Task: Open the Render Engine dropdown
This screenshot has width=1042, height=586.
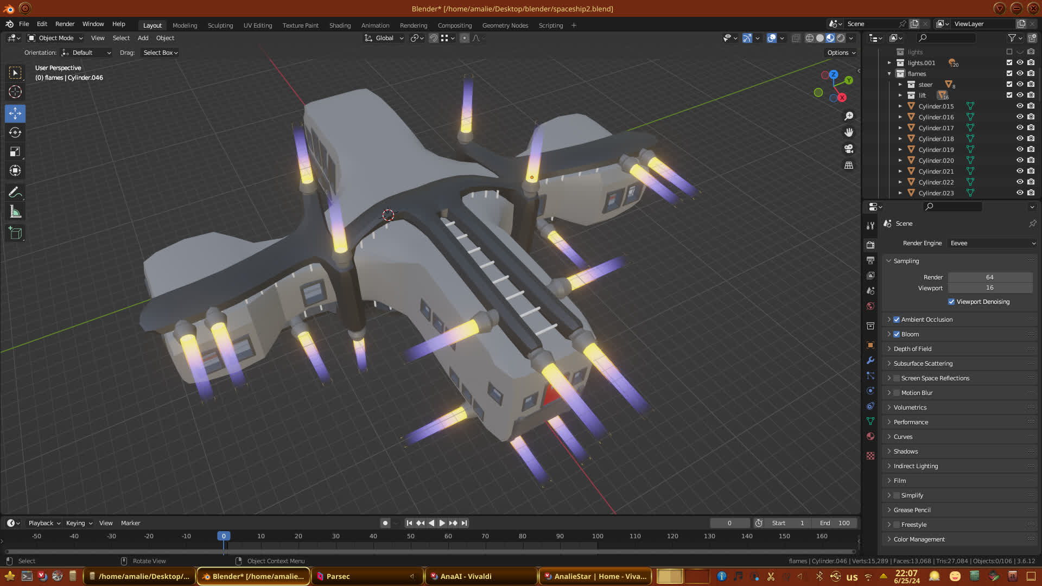Action: pyautogui.click(x=992, y=243)
